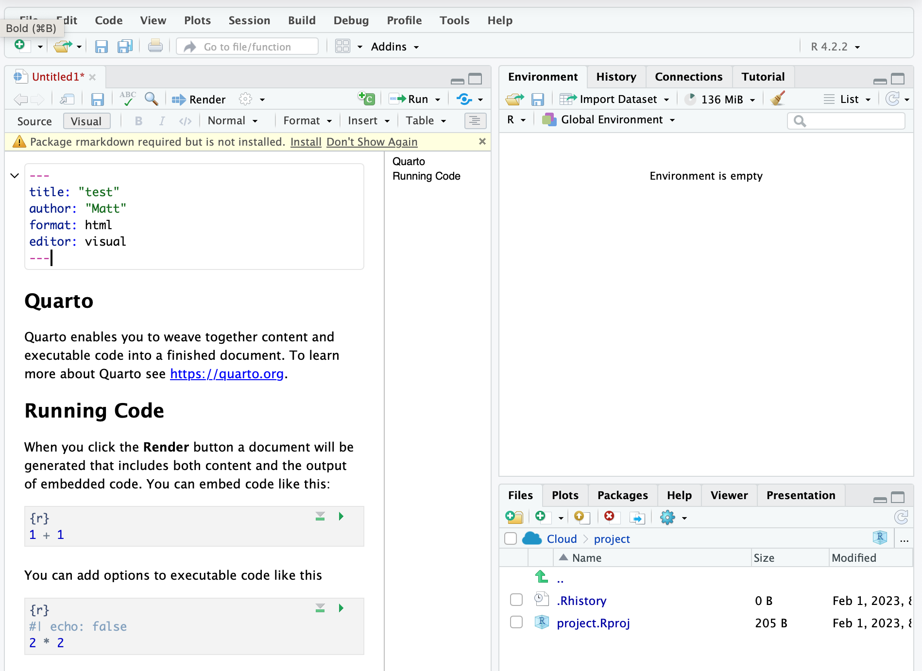This screenshot has width=922, height=671.
Task: Toggle the select all files checkbox
Action: pos(511,538)
